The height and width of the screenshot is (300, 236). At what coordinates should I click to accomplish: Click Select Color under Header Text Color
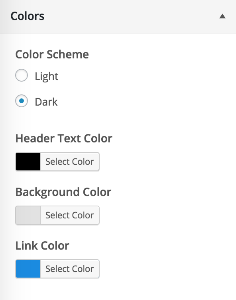tap(70, 162)
